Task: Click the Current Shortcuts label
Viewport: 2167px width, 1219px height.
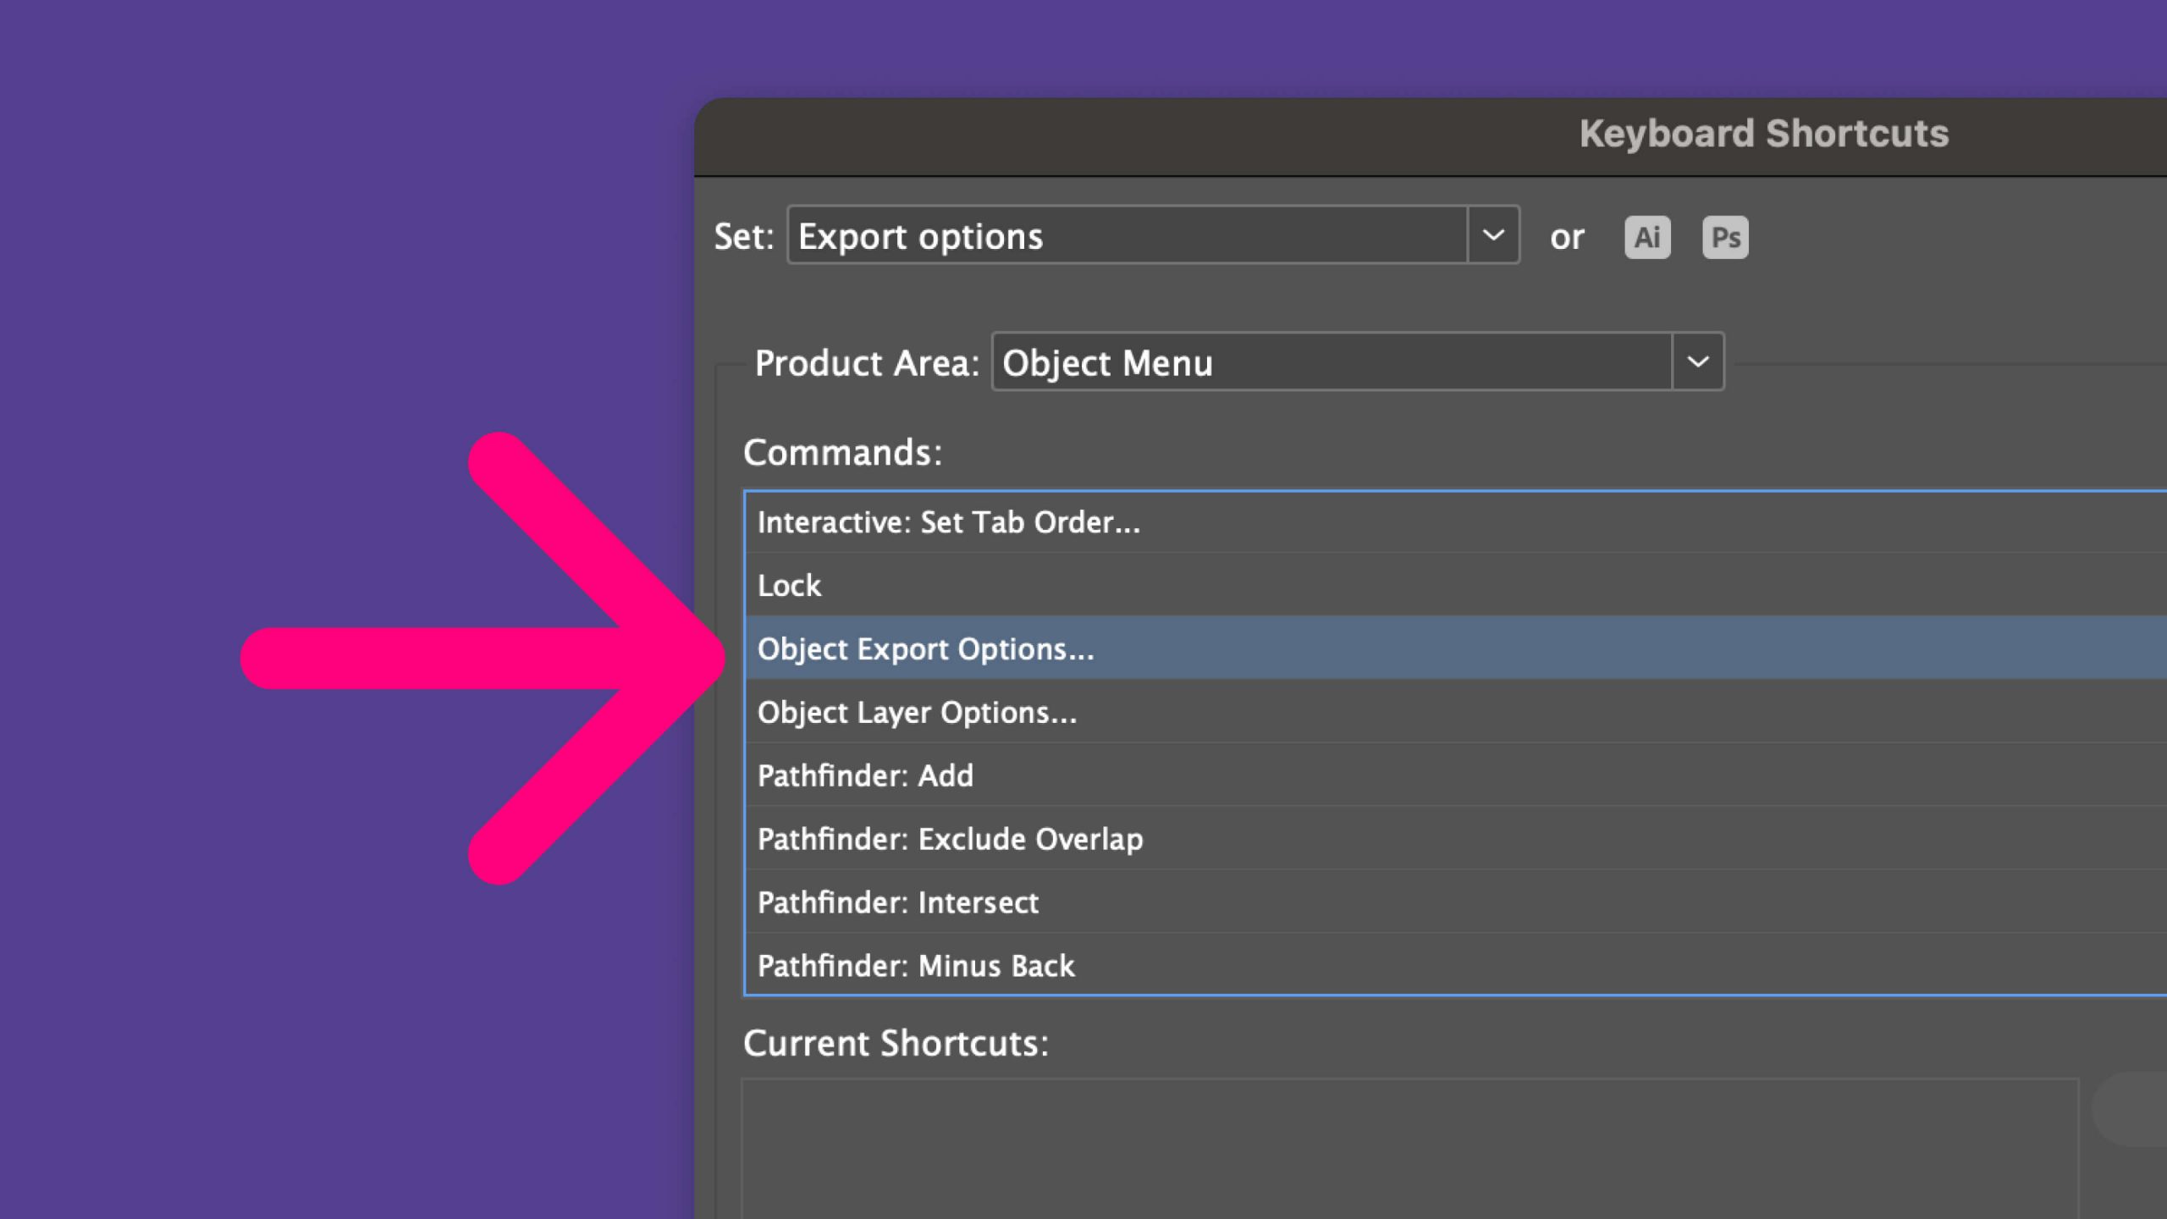Action: [x=896, y=1043]
